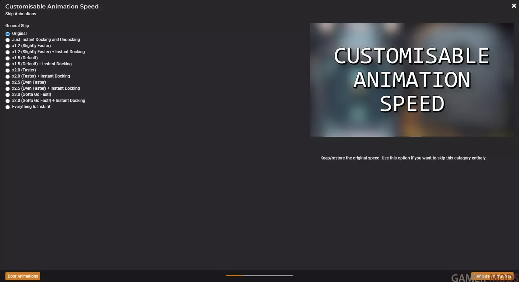Click the Ship Animations subtitle
Image resolution: width=519 pixels, height=282 pixels.
[x=21, y=14]
